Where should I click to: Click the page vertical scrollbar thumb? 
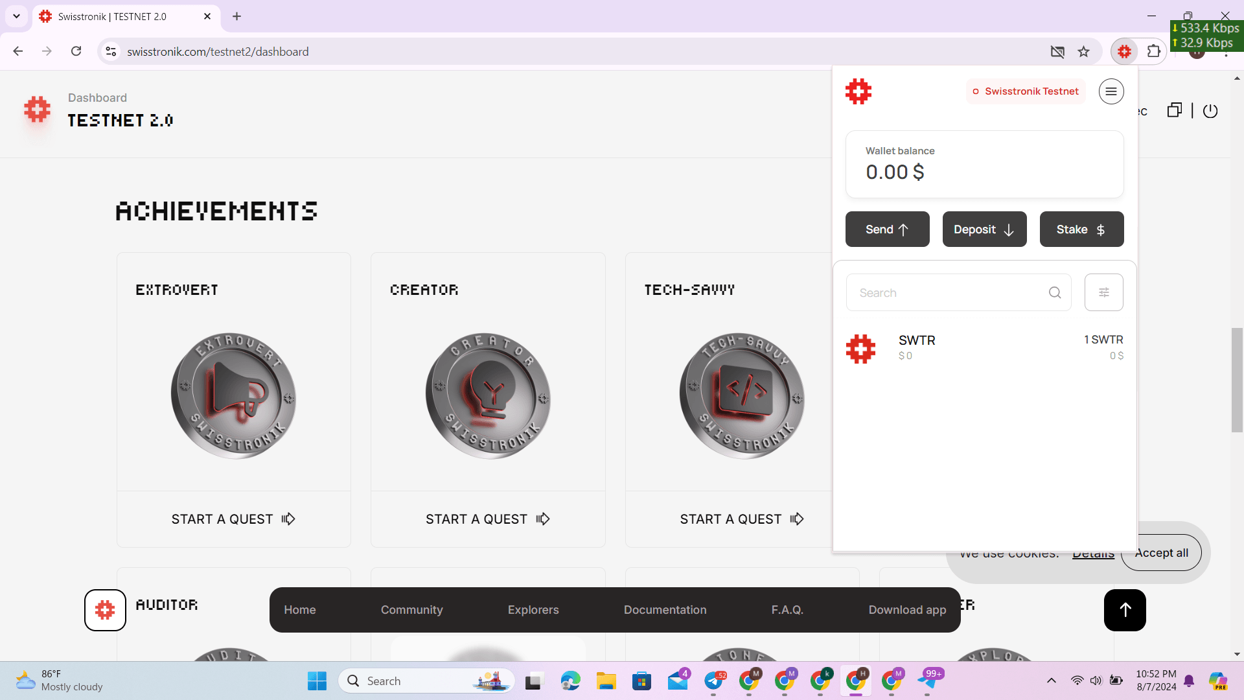pyautogui.click(x=1236, y=380)
